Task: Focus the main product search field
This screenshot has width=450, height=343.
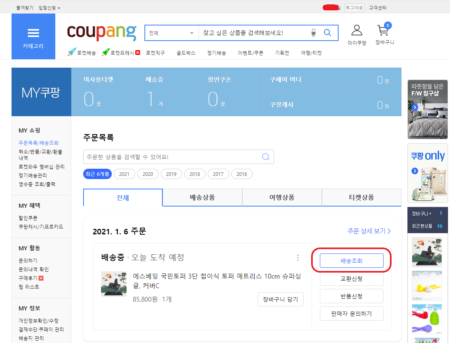Action: pos(254,33)
